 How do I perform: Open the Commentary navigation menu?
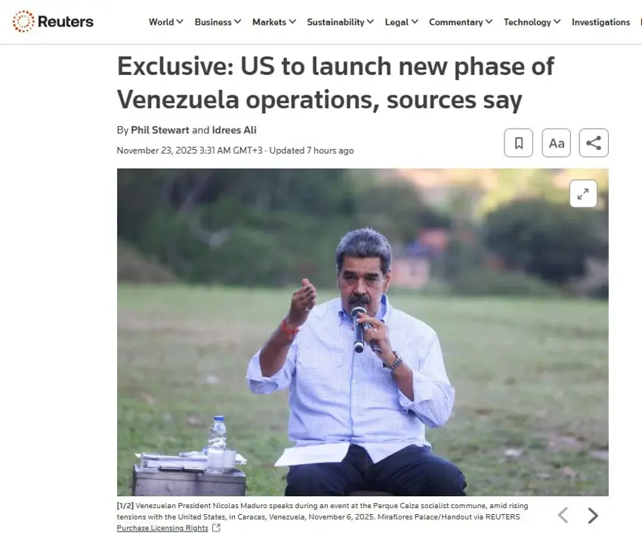tap(461, 22)
